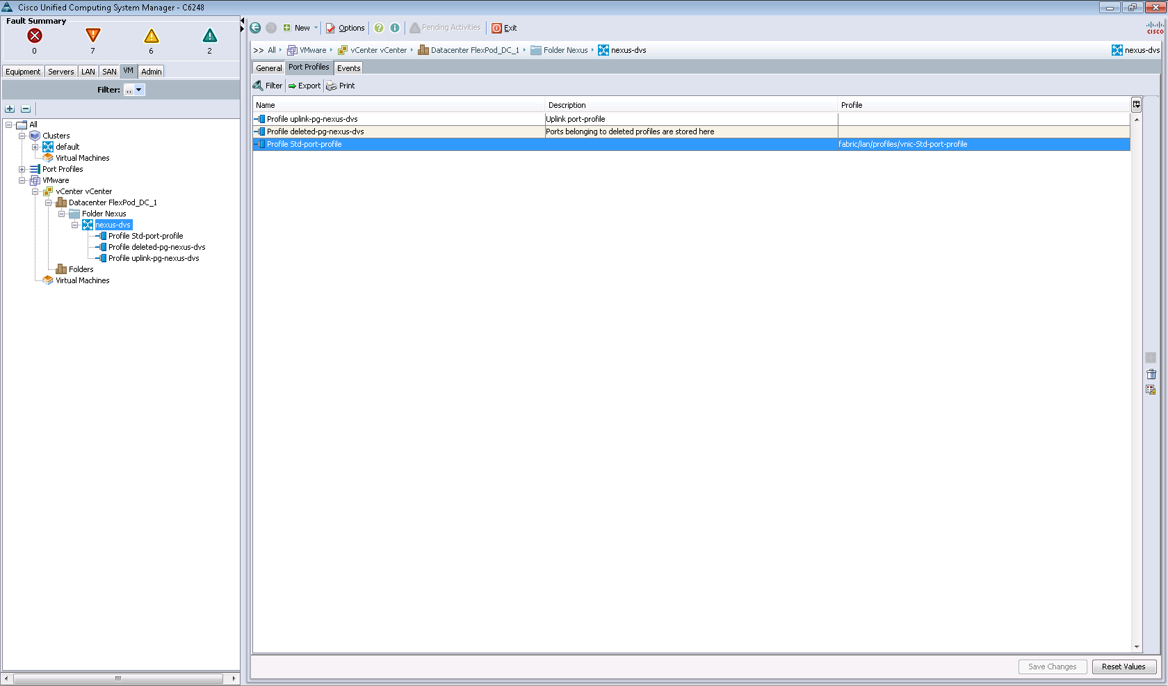1168x686 pixels.
Task: Collapse the All tree node
Action: [x=8, y=125]
